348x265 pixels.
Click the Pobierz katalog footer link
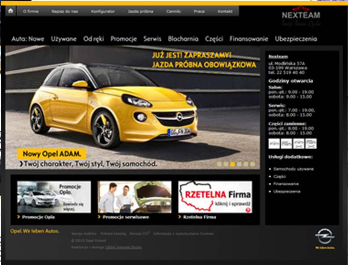(113, 234)
